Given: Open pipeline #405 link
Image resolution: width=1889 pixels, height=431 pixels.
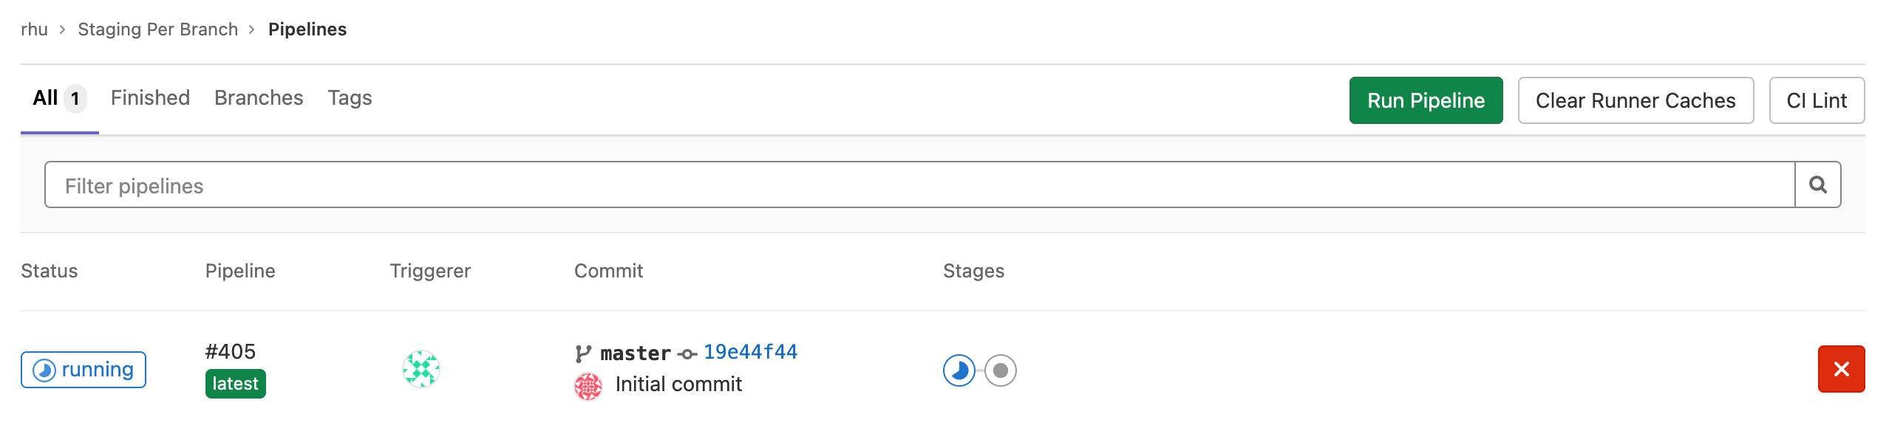Looking at the screenshot, I should pyautogui.click(x=231, y=351).
